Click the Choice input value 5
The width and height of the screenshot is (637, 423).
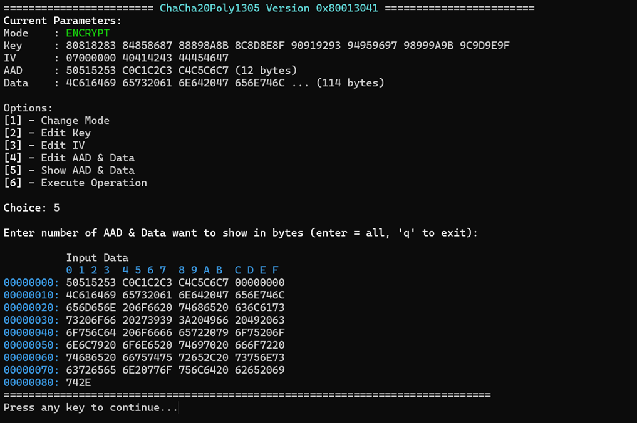56,208
